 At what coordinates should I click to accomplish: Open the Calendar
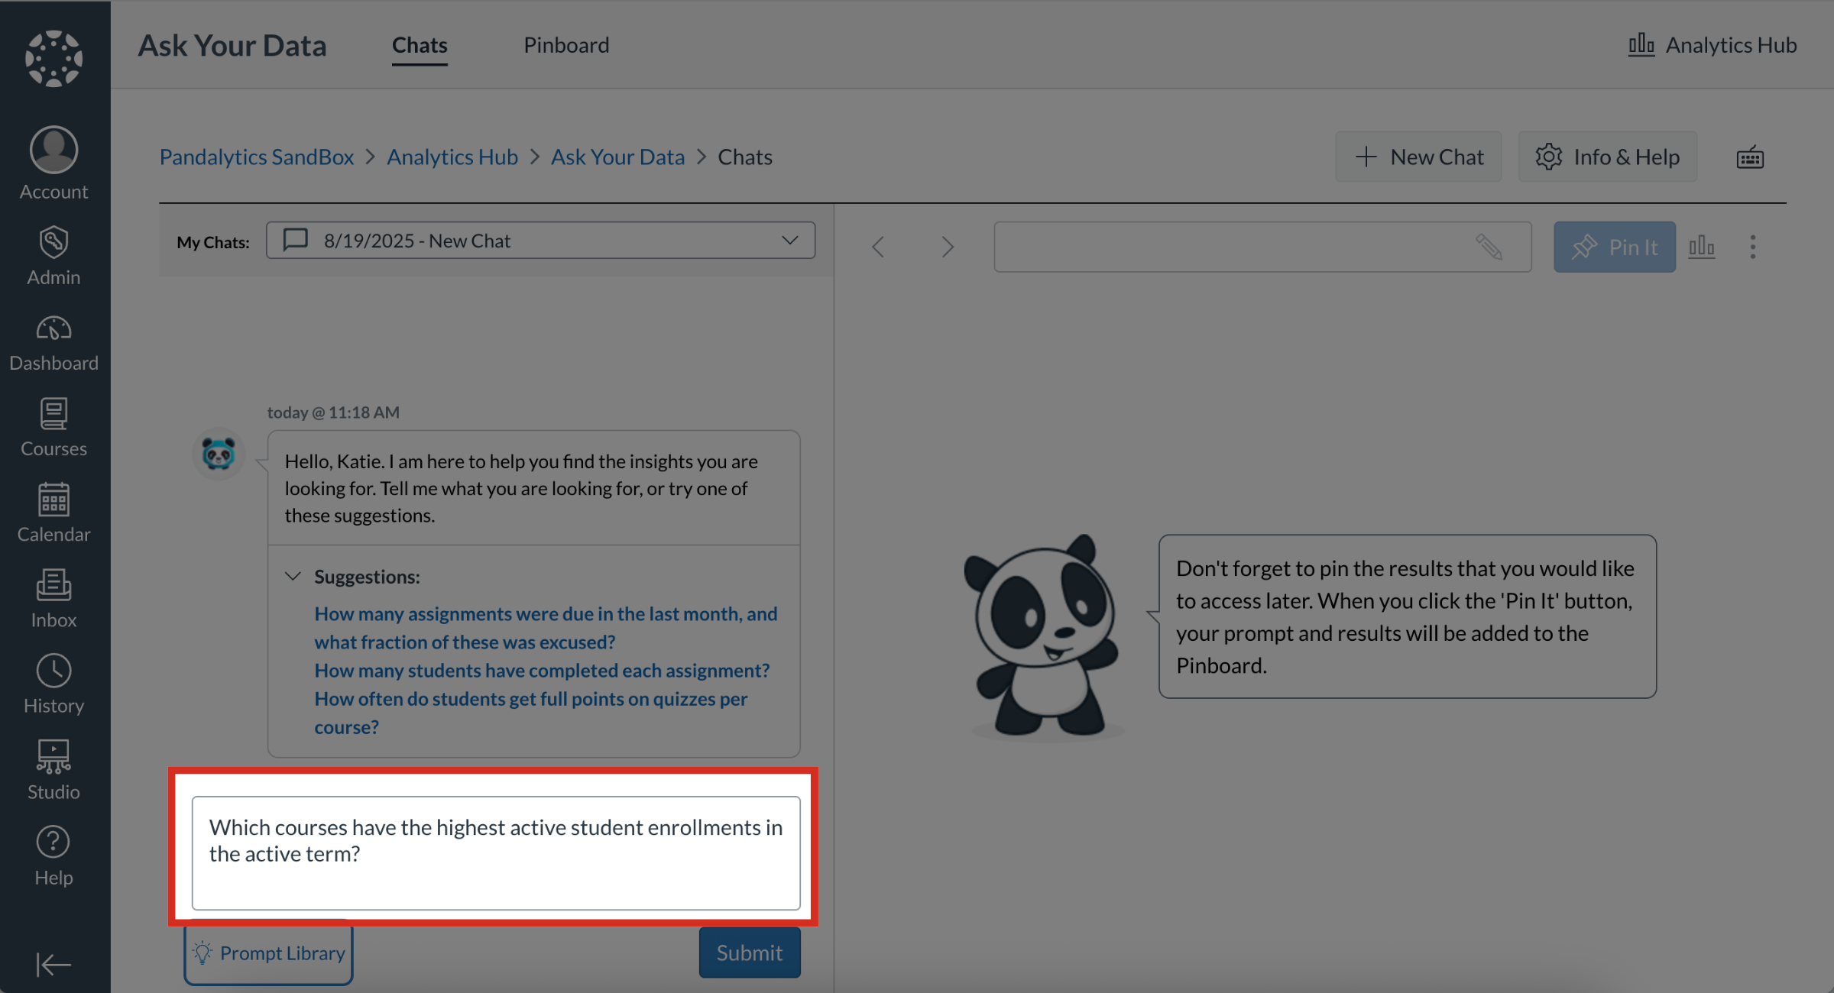tap(53, 513)
